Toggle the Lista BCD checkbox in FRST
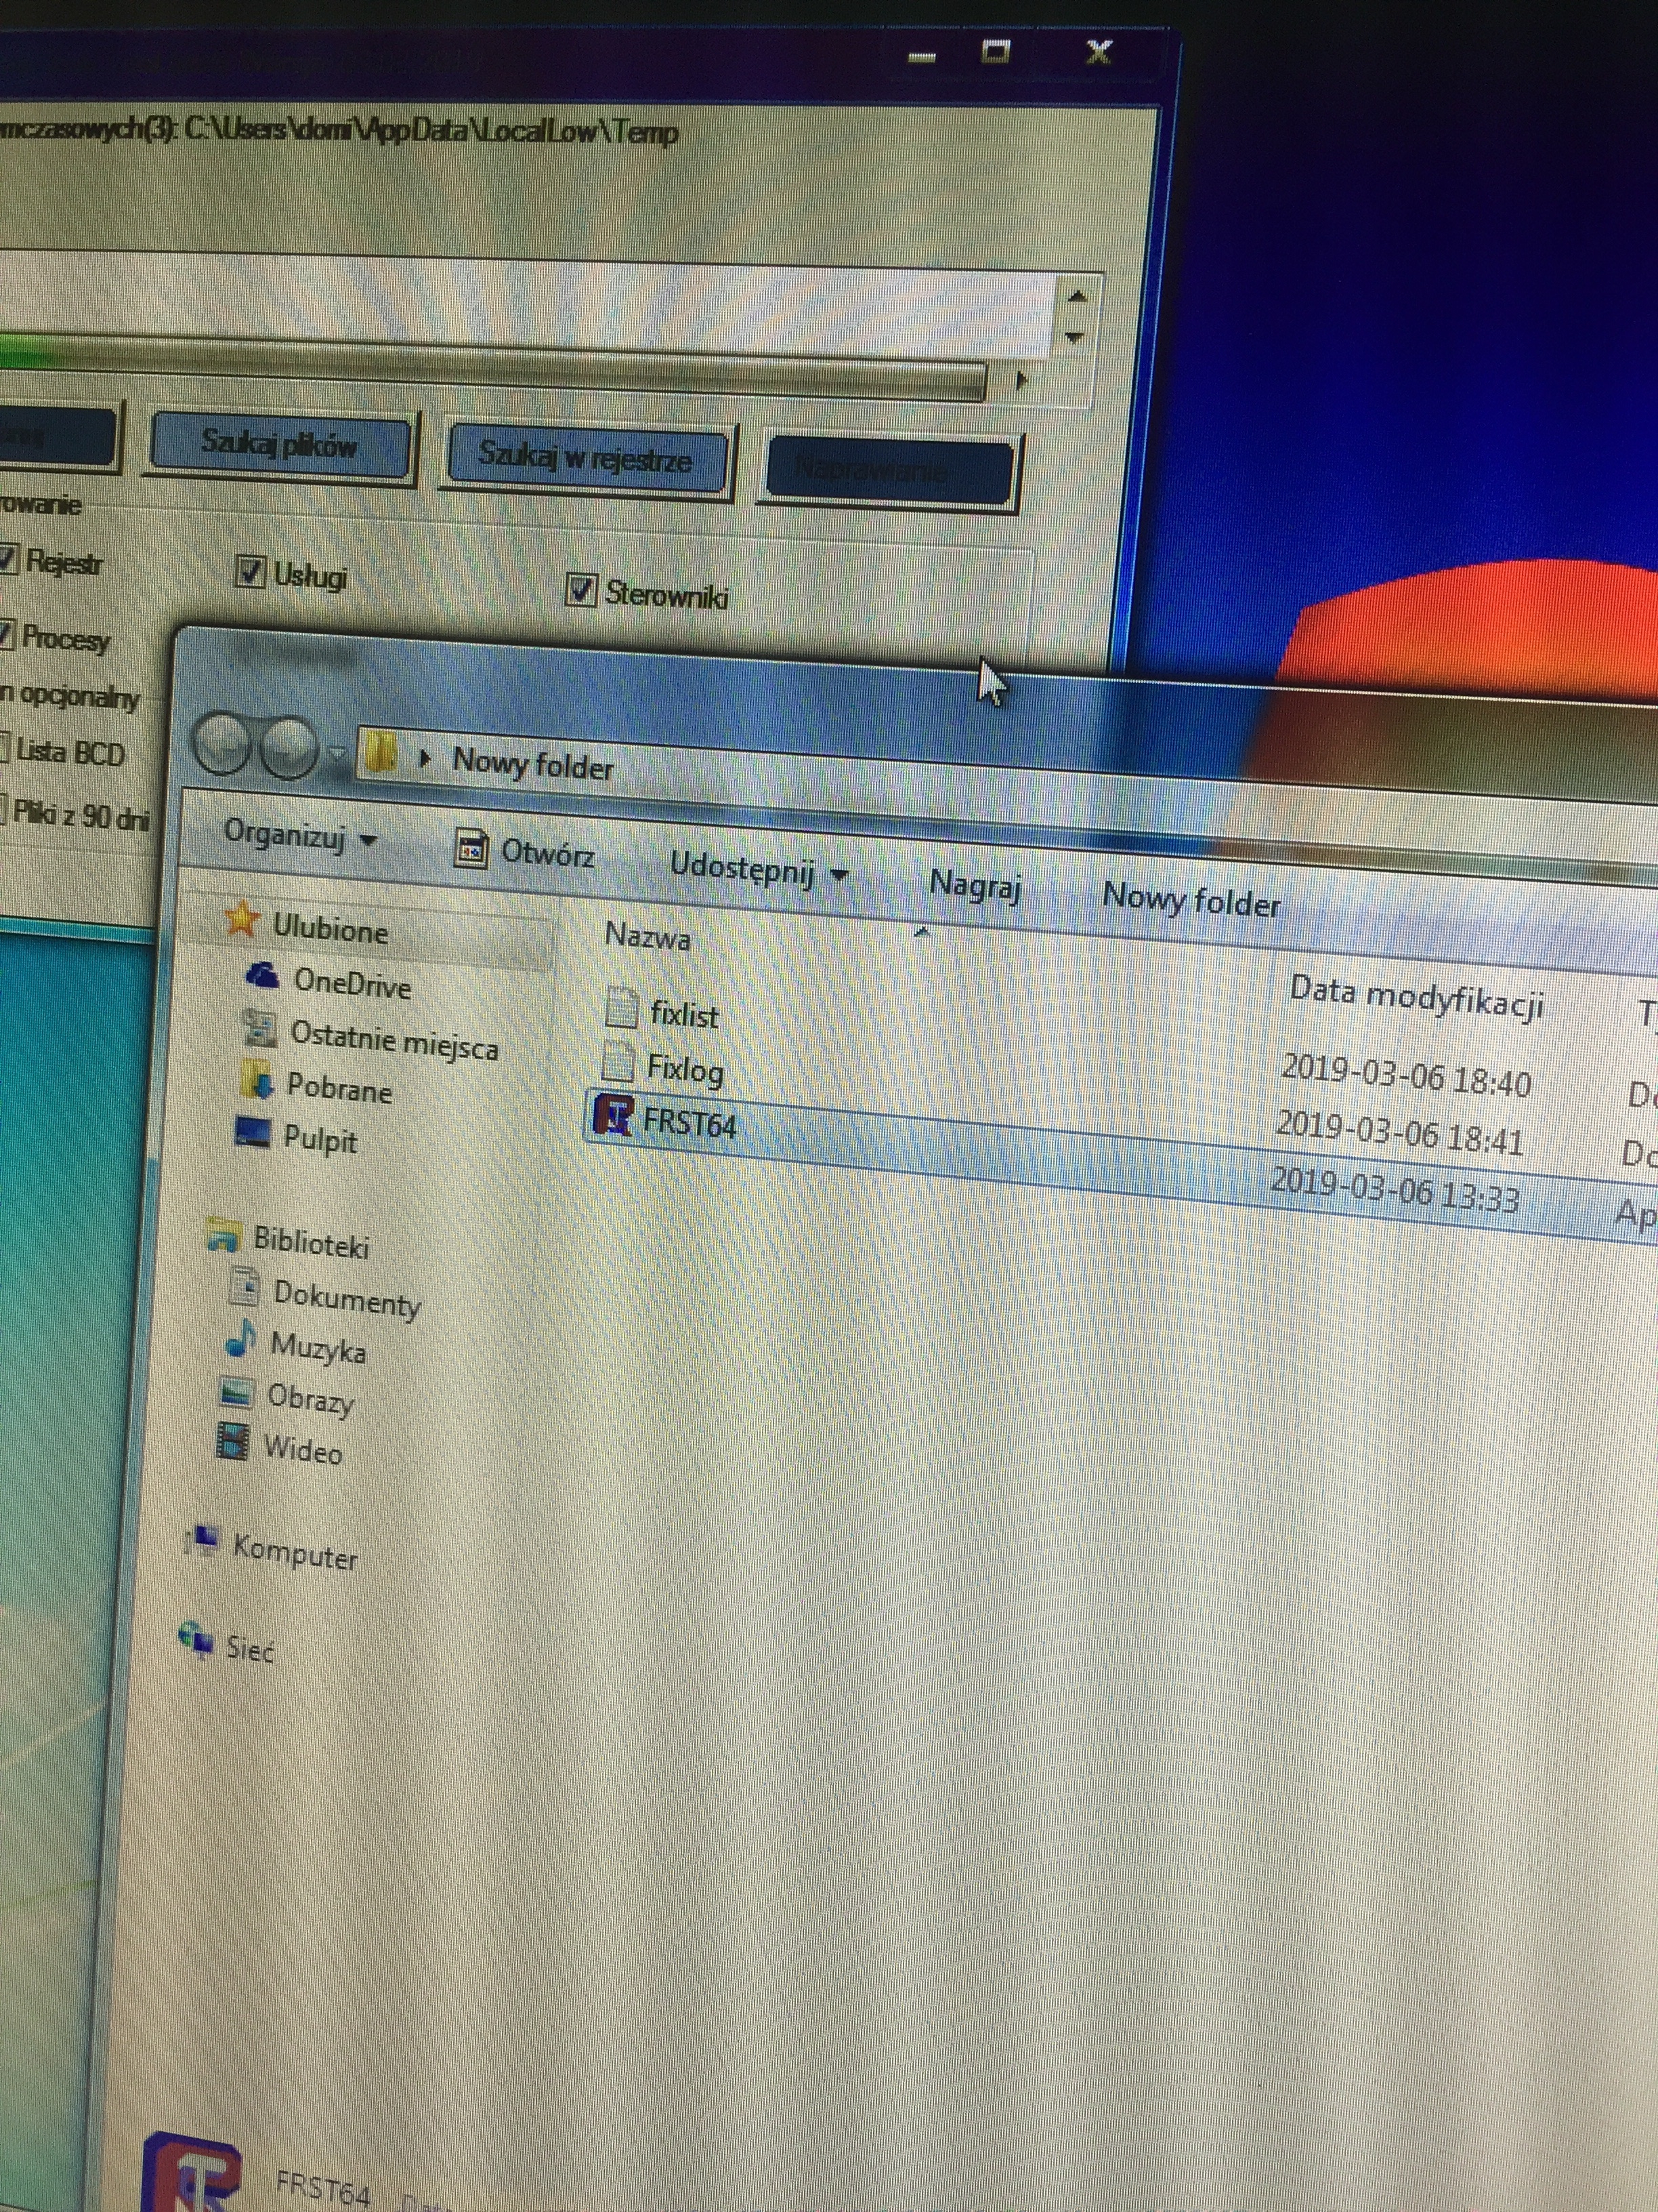This screenshot has height=2212, width=1658. [4, 749]
